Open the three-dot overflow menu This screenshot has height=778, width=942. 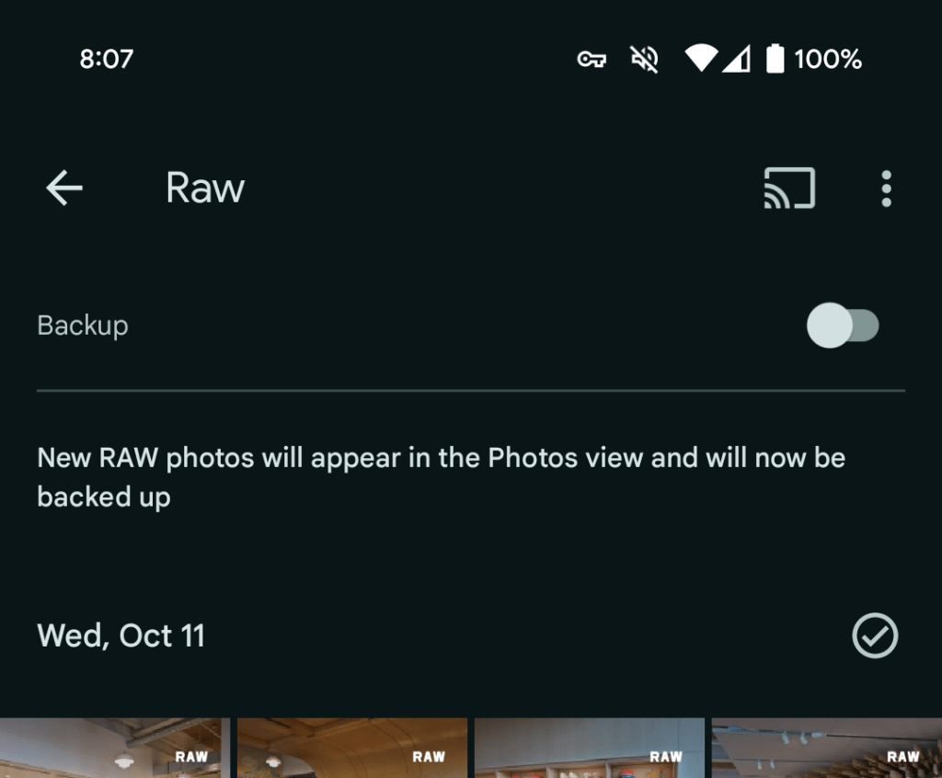tap(886, 189)
